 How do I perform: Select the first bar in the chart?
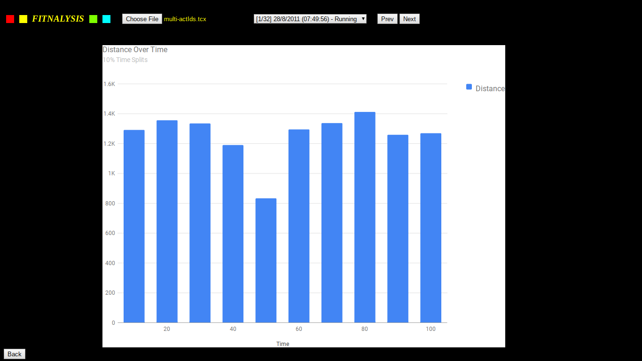click(x=134, y=226)
